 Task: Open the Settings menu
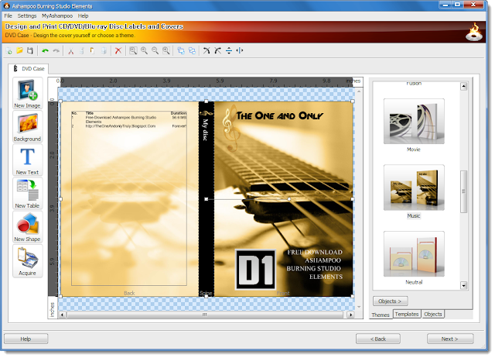click(27, 15)
